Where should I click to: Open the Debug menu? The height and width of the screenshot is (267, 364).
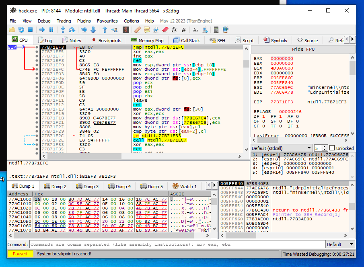point(44,21)
